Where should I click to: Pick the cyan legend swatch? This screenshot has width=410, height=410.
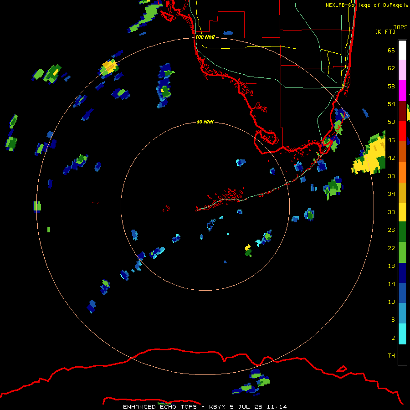pos(402,334)
